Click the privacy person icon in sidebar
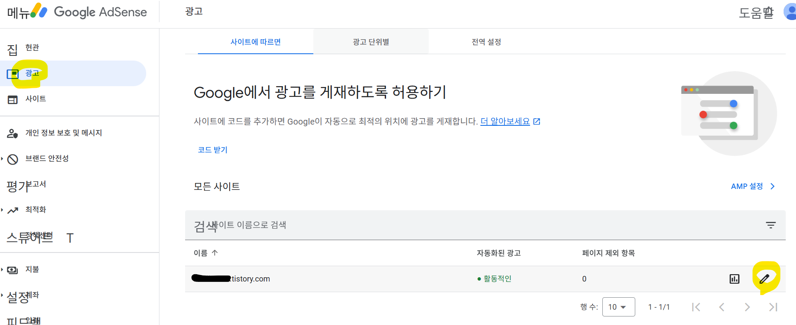 pos(13,134)
